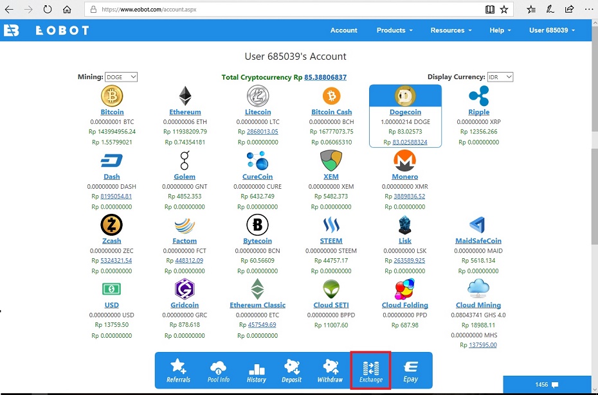Open the Deposit piggy bank button
The width and height of the screenshot is (598, 395).
[x=292, y=371]
